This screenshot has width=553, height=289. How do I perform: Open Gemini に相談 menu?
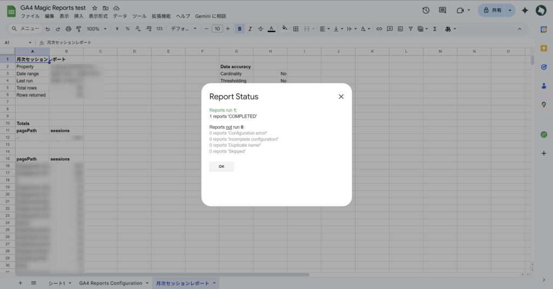pyautogui.click(x=211, y=16)
